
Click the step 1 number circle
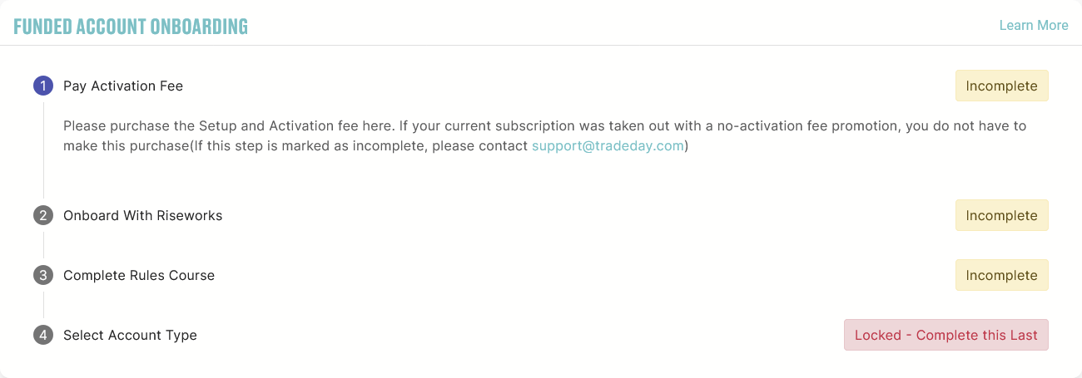tap(43, 86)
